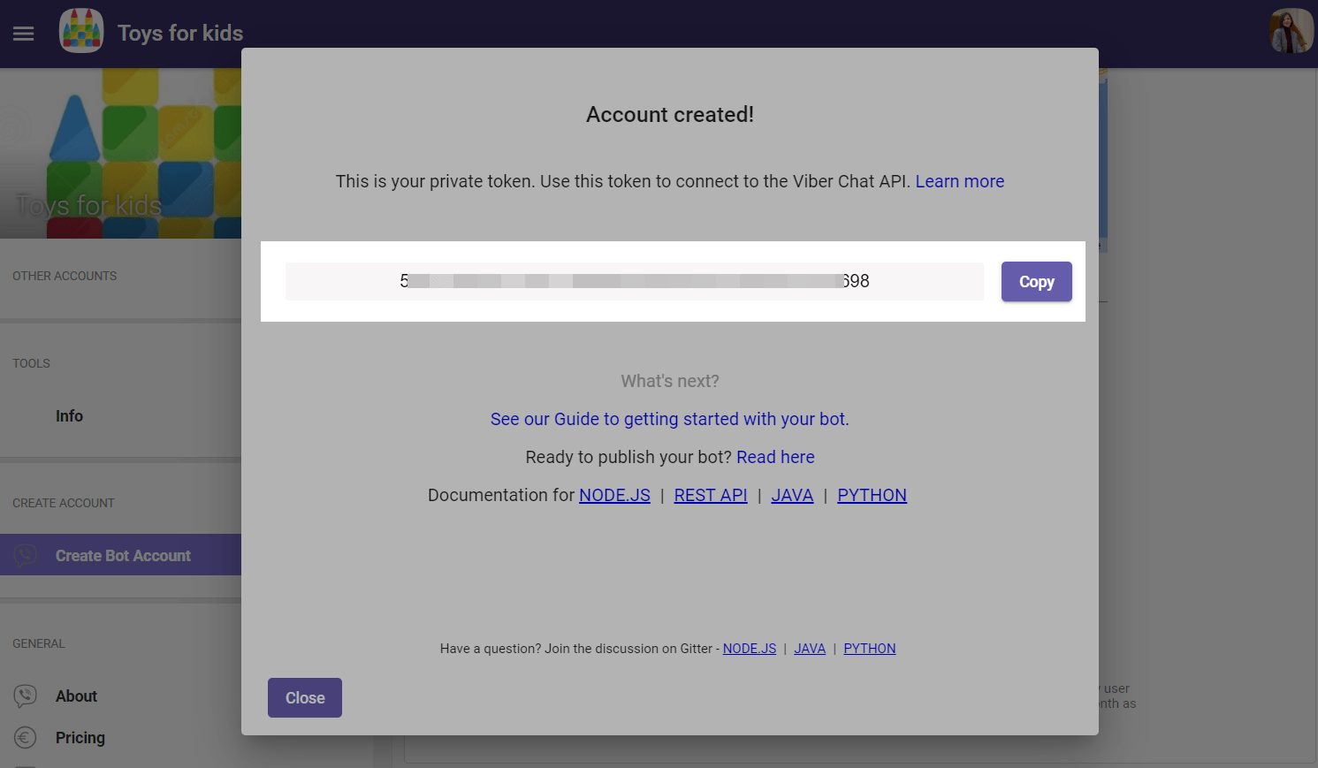1318x768 pixels.
Task: Open PYTHON documentation link
Action: 872,495
